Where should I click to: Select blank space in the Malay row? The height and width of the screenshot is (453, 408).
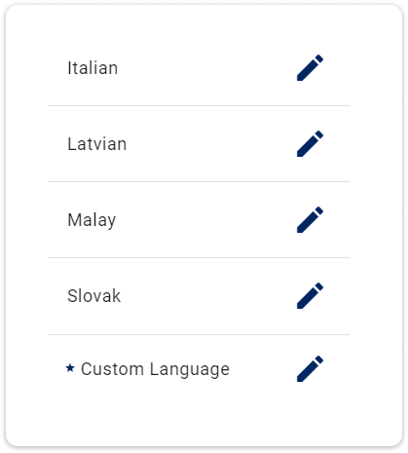coord(206,220)
